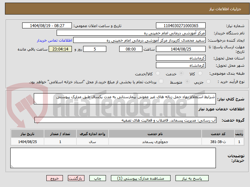Click the جمع‌آوری پسماند service name cell

pos(155,142)
